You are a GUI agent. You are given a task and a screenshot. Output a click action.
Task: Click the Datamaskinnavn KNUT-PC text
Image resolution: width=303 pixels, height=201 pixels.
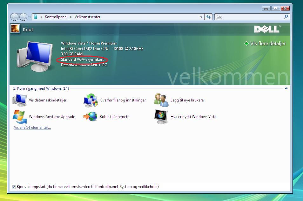click(x=84, y=65)
